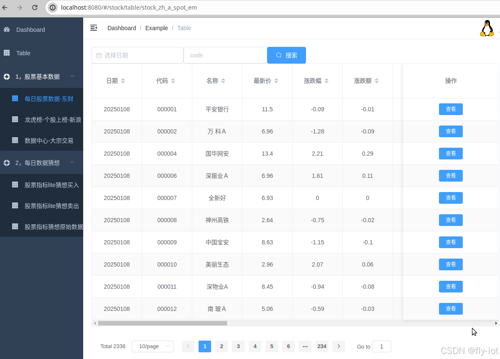Click the penguin avatar icon
The height and width of the screenshot is (359, 500).
pos(487,28)
